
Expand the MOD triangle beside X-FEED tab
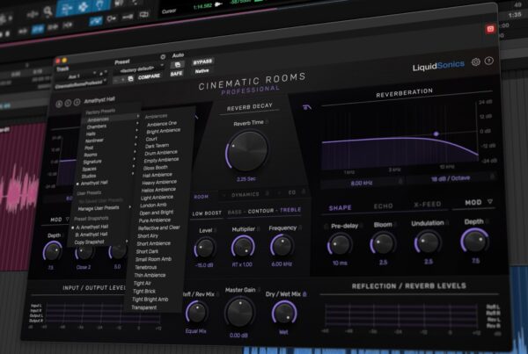pyautogui.click(x=490, y=202)
